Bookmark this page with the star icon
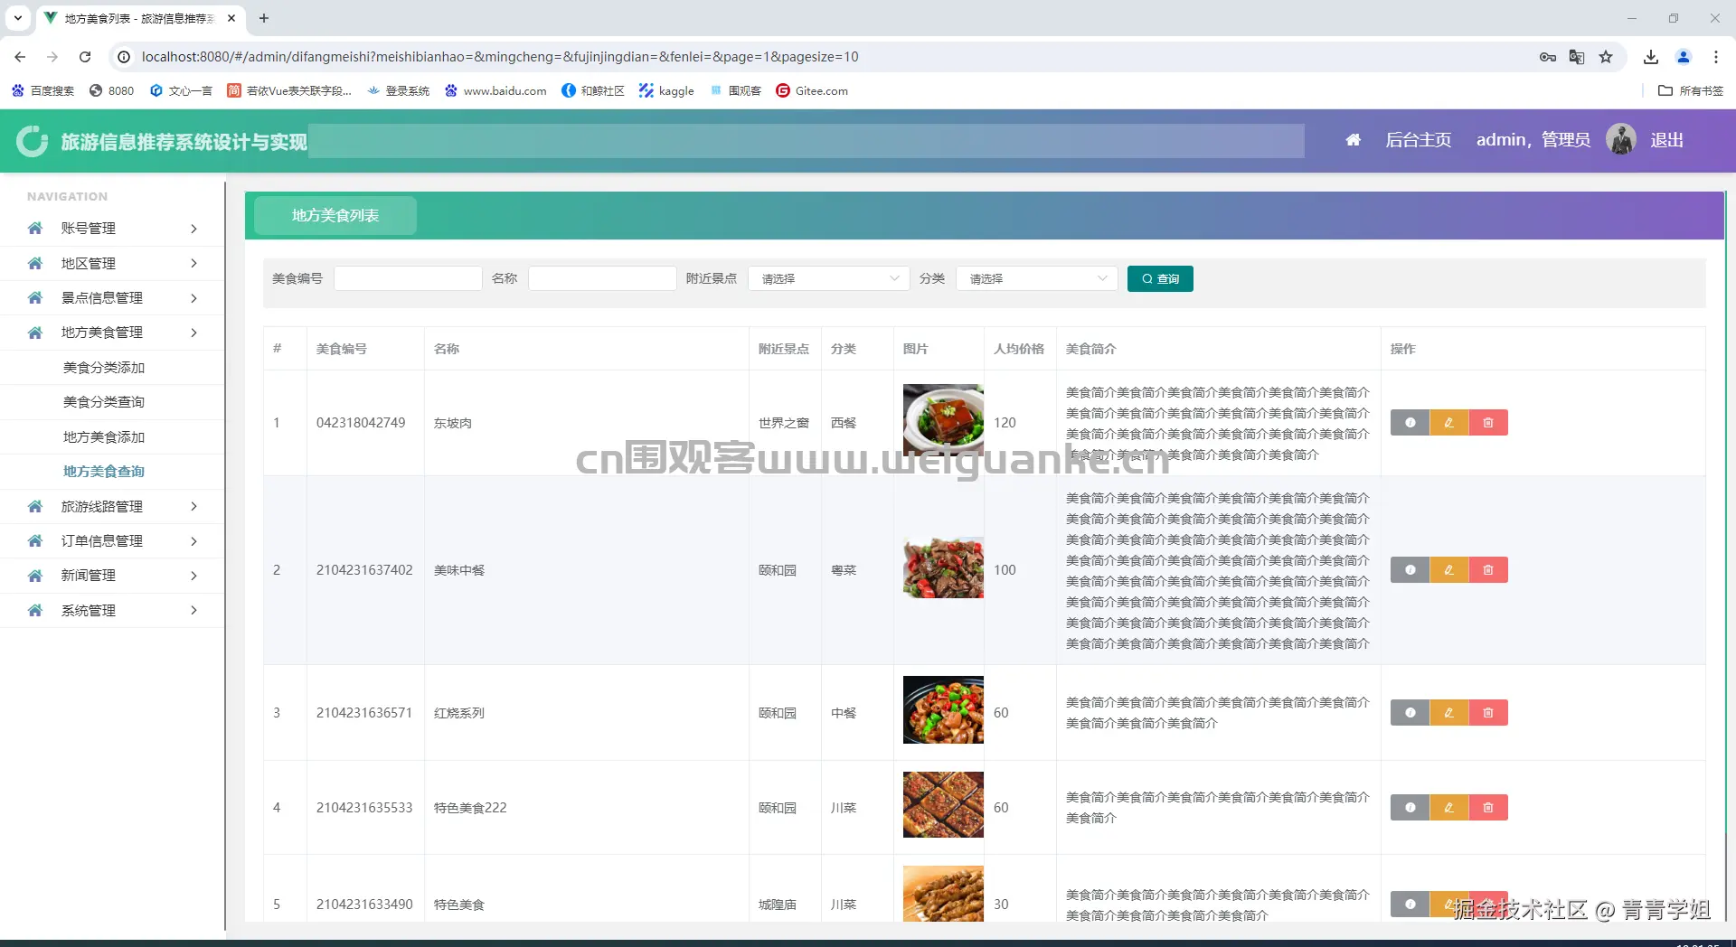 tap(1606, 57)
